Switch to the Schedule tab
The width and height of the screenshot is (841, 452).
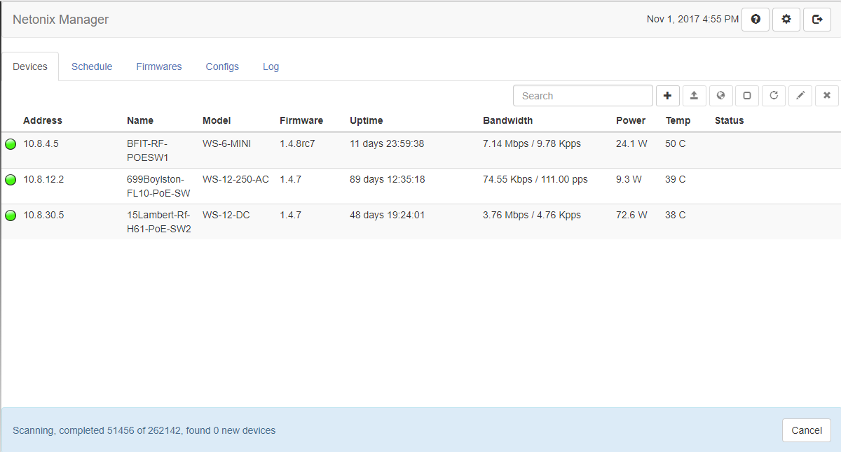click(x=92, y=66)
